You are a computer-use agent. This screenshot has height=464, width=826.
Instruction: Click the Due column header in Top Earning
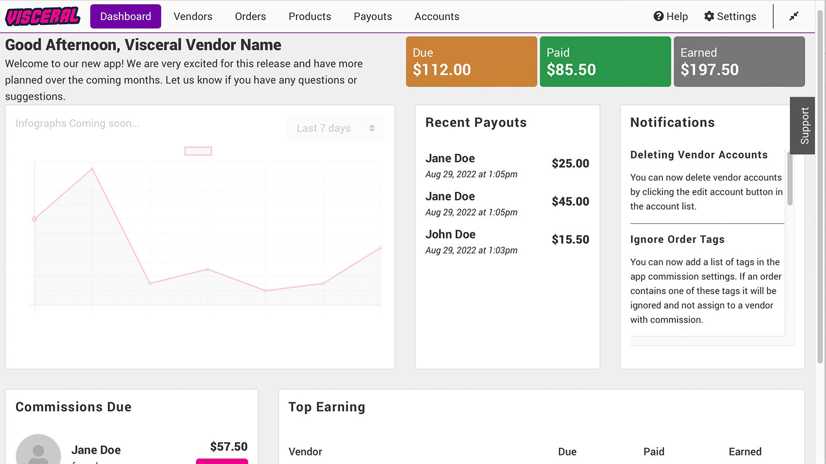[x=567, y=452]
